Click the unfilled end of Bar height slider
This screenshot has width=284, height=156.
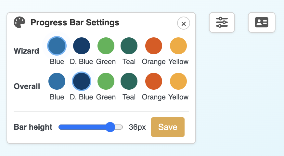(x=119, y=127)
